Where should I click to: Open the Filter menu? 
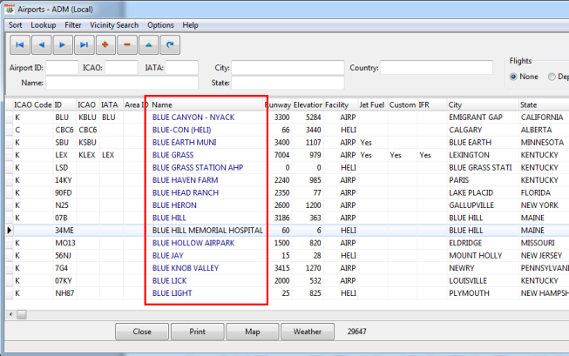click(73, 25)
